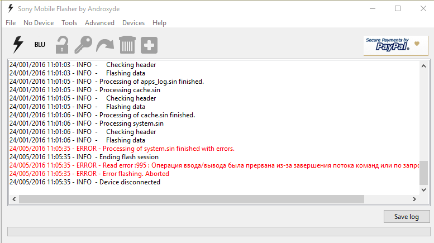Select the 'Processing of apps_log.sin finished.' log line
Screen dimensions: 434x243
[107, 82]
